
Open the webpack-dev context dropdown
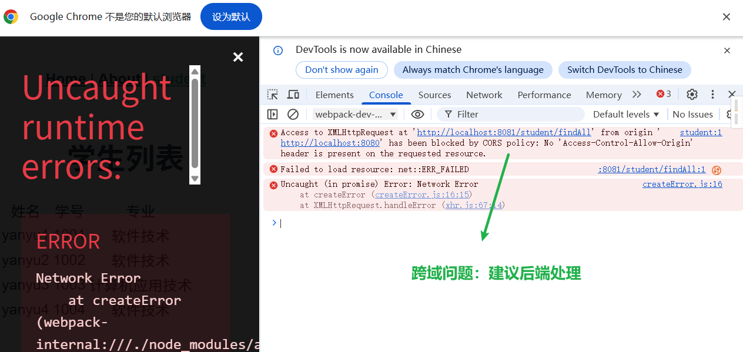point(356,114)
